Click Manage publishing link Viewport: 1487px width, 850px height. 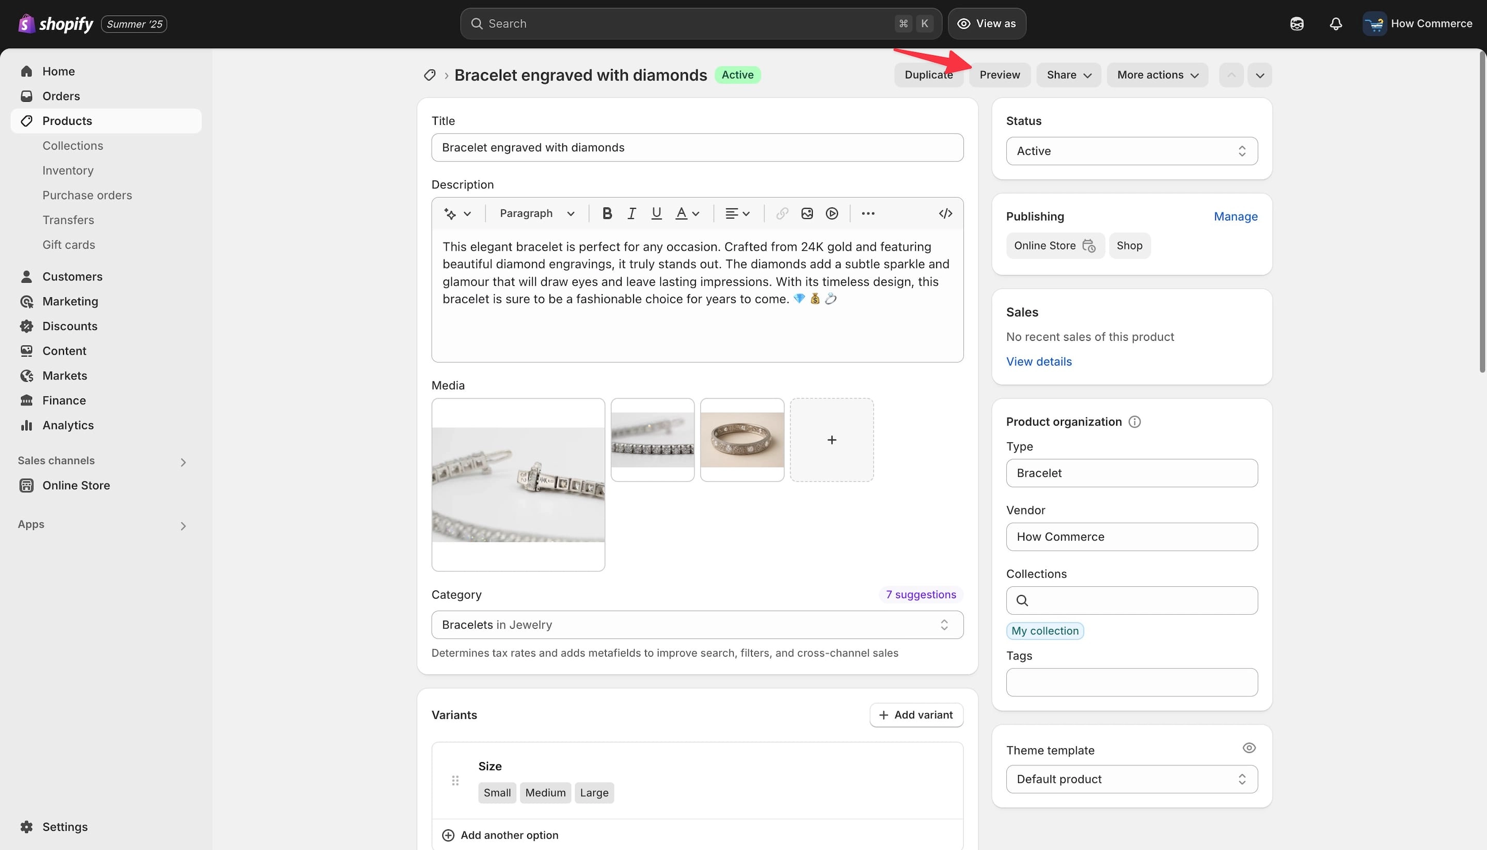point(1235,217)
